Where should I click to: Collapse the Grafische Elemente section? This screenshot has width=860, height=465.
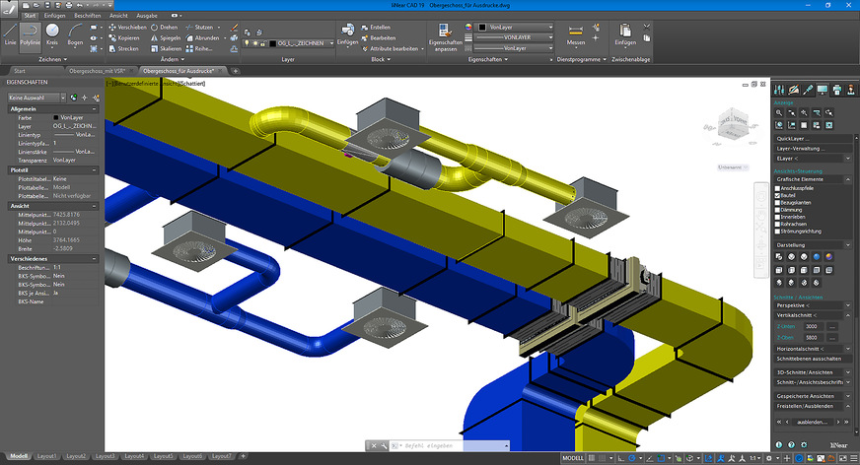pos(848,179)
